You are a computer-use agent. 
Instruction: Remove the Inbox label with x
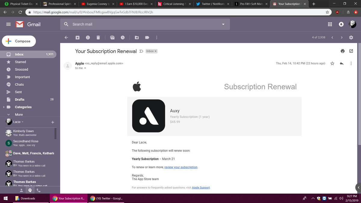(156, 51)
